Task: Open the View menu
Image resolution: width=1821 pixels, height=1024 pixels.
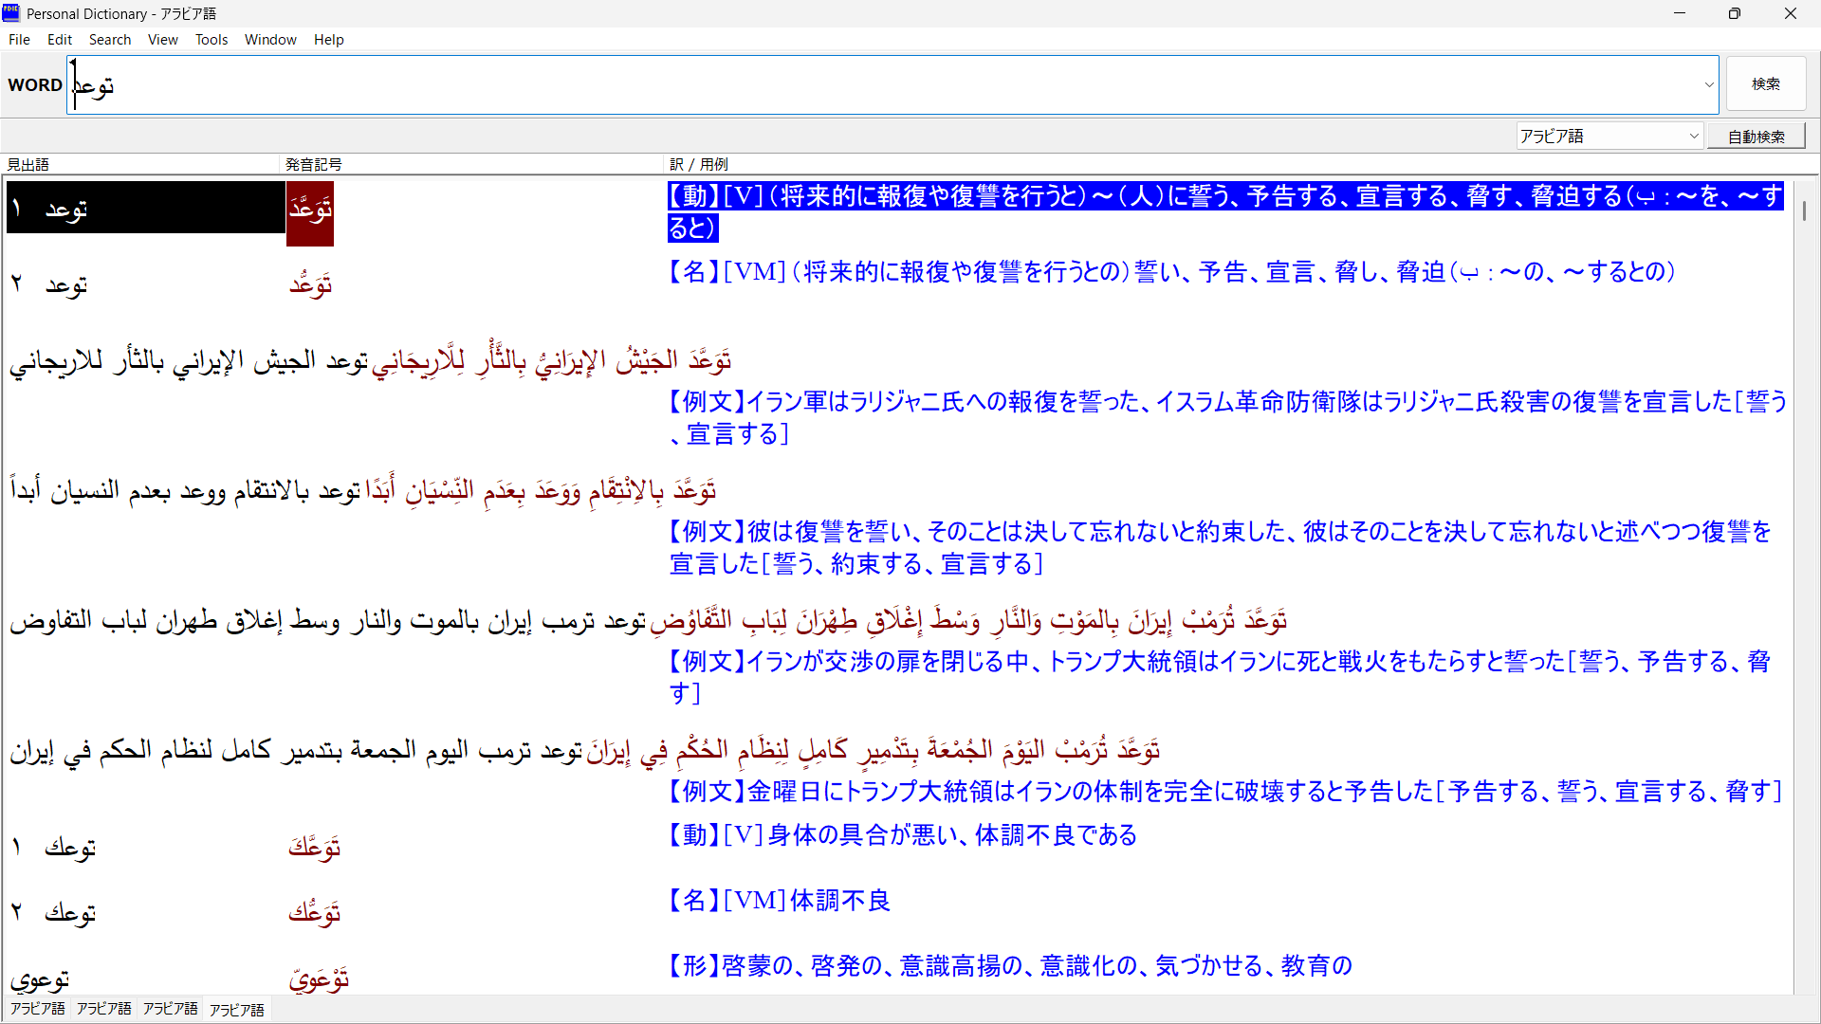Action: (162, 40)
